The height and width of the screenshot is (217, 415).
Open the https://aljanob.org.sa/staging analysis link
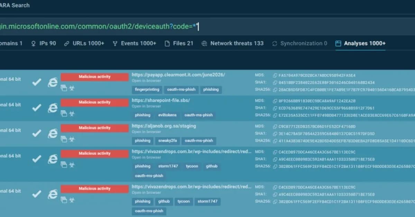(x=164, y=126)
